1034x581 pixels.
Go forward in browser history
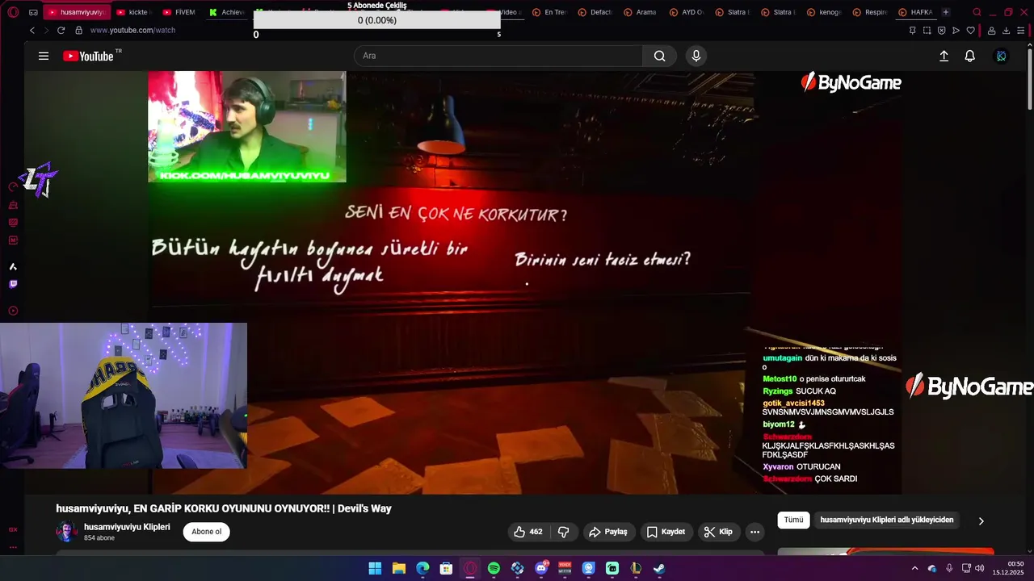pos(46,30)
